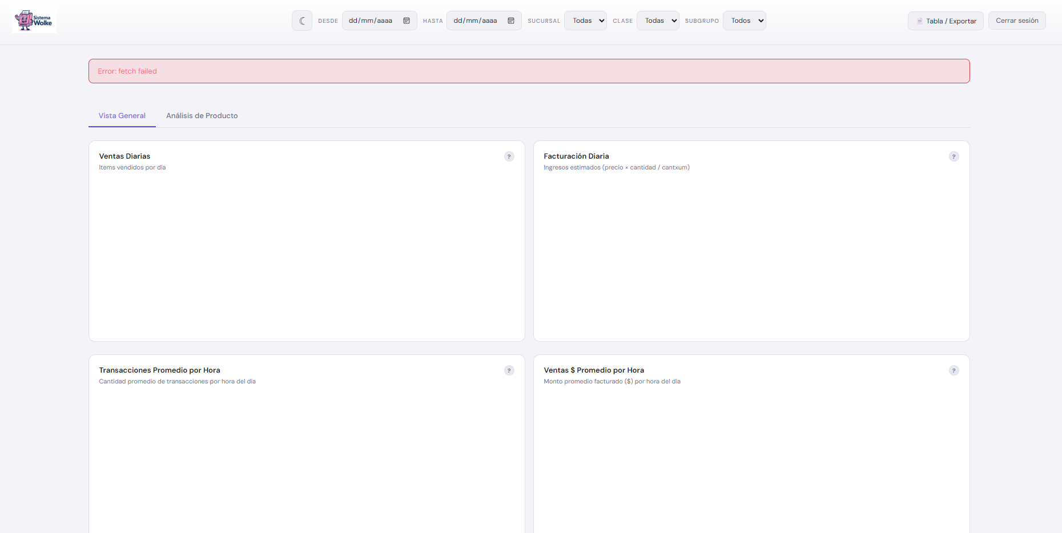Expand the Sucursal dropdown
1062x533 pixels.
(x=585, y=21)
